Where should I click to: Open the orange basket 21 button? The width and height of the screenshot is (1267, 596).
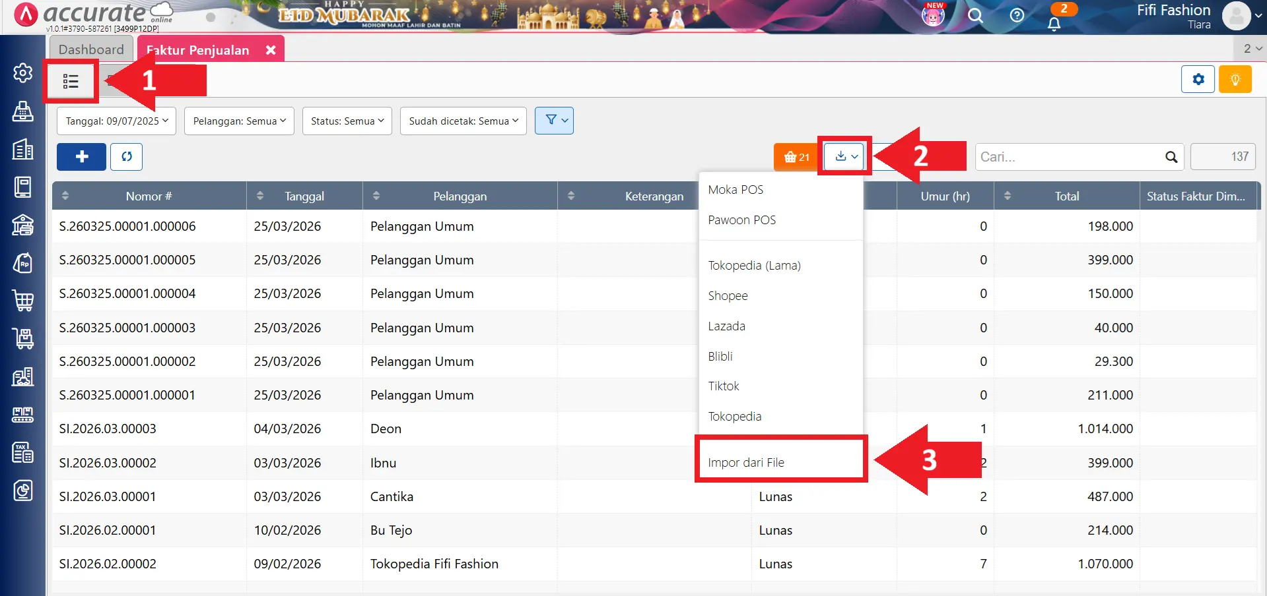(796, 157)
